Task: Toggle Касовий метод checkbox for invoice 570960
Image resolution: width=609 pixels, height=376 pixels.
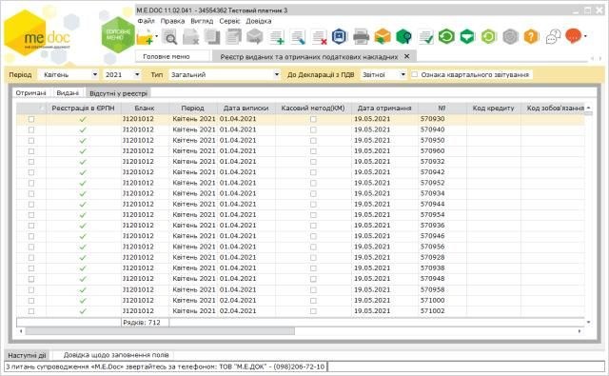Action: 313,151
